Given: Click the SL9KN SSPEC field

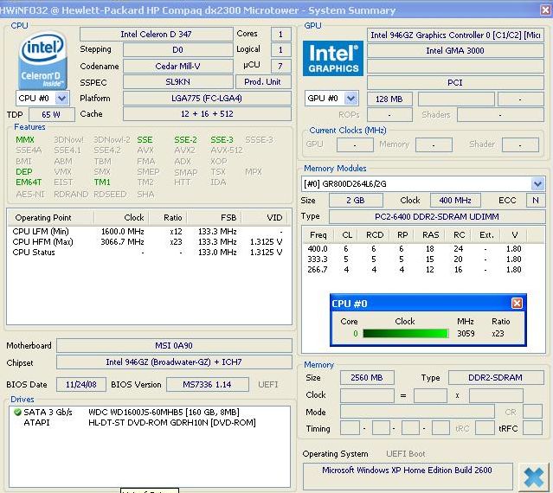Looking at the screenshot, I should 177,82.
